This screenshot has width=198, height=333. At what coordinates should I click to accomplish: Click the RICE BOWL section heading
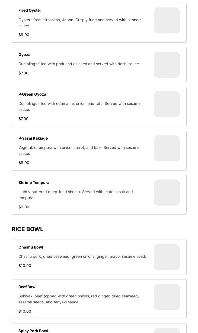click(27, 229)
